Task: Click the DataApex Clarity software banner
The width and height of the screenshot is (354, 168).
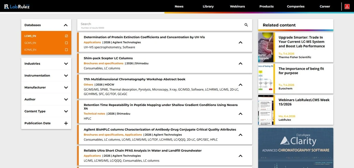Action: tap(295, 148)
